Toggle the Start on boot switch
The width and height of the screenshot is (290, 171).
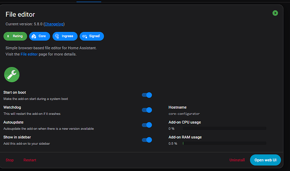[x=147, y=95]
